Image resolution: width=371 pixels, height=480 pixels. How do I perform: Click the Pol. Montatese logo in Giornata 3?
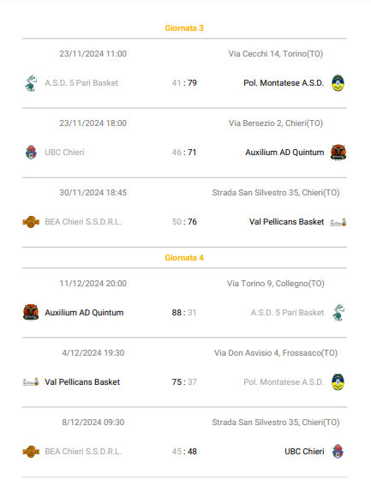(338, 83)
